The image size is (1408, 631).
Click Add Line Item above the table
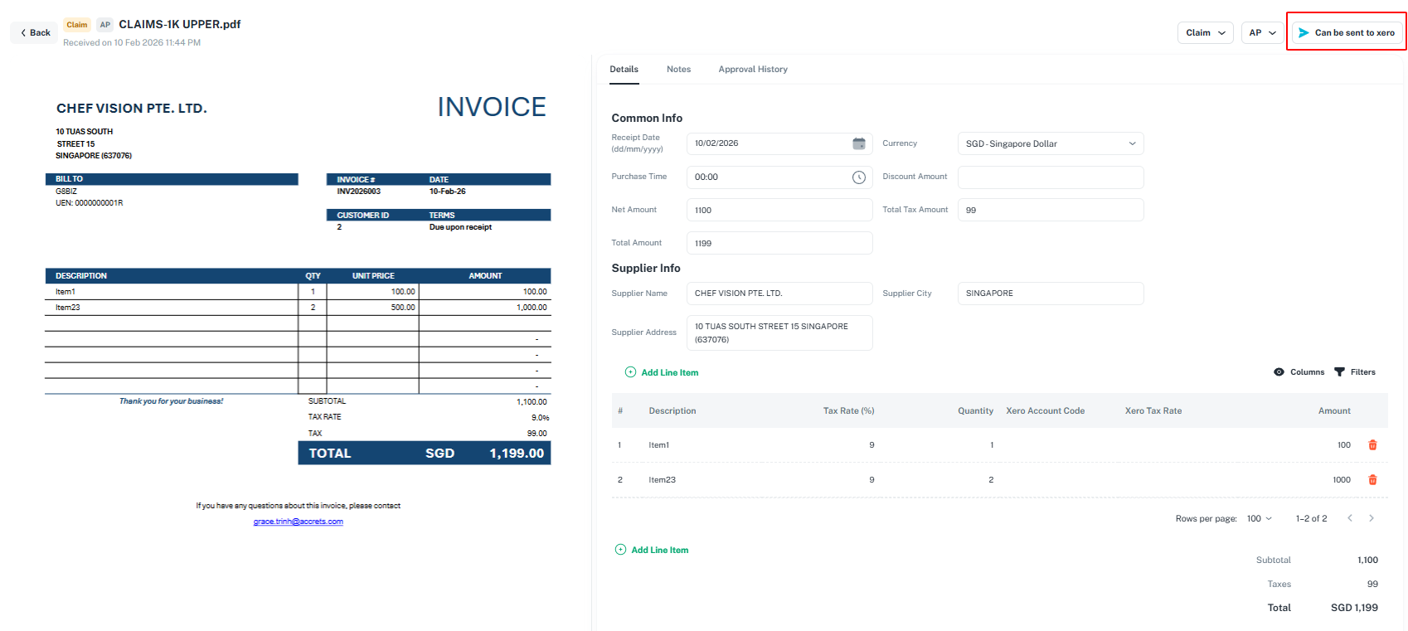[x=662, y=372]
